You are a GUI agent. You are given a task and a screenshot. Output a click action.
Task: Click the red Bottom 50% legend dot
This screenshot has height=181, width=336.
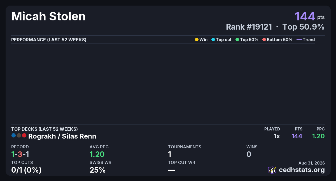[x=264, y=40]
